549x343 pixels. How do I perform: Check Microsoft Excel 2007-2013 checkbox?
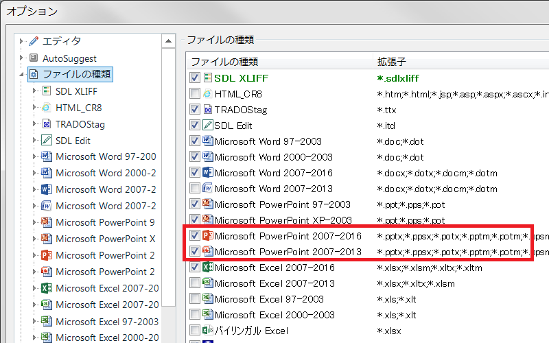click(195, 283)
